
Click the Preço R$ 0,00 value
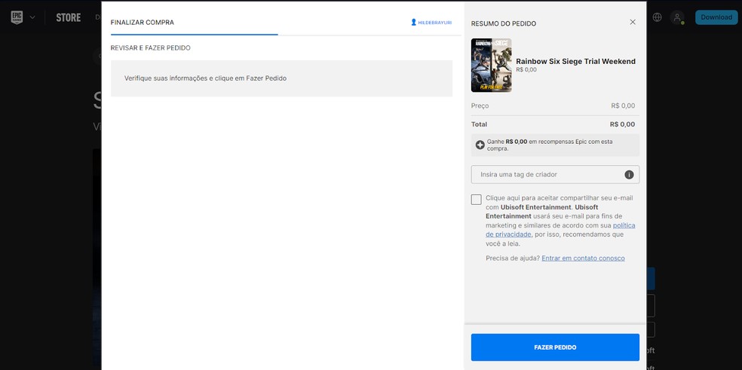pos(623,106)
